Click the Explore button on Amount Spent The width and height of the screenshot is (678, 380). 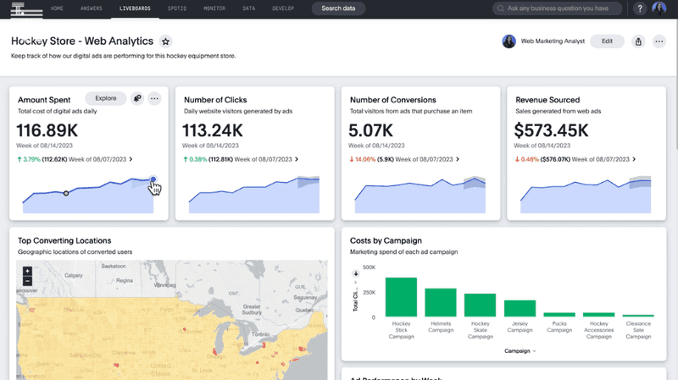pos(105,98)
